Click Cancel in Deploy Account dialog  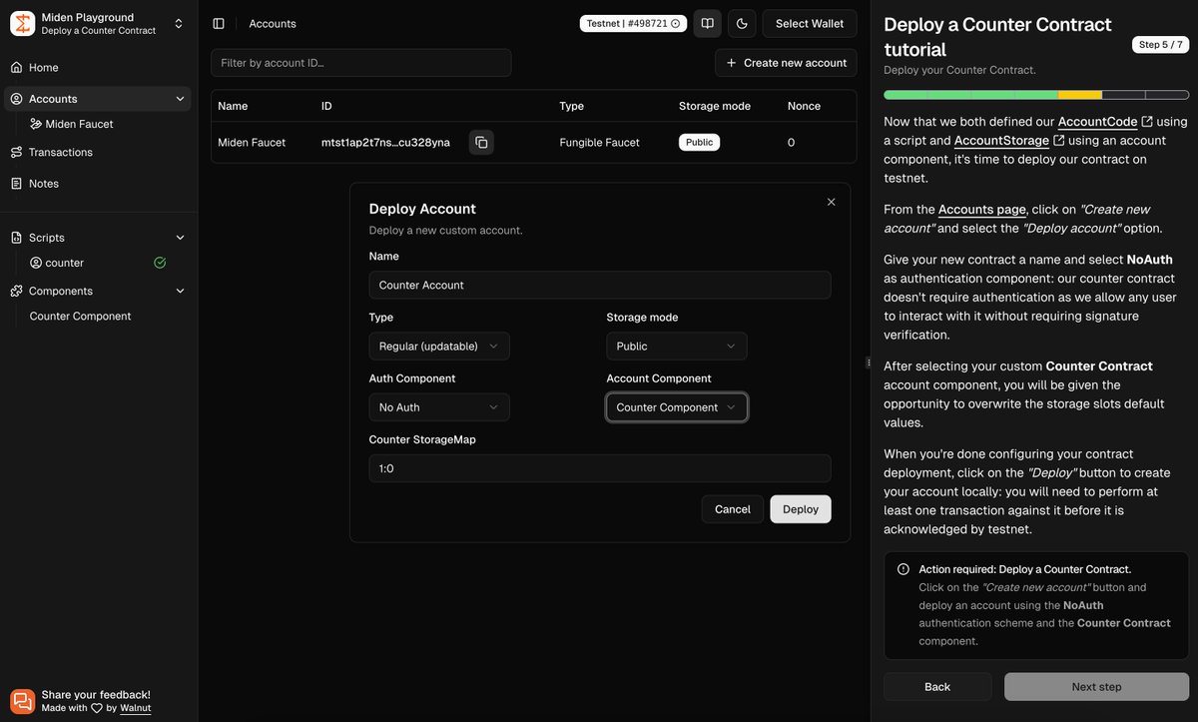coord(733,509)
